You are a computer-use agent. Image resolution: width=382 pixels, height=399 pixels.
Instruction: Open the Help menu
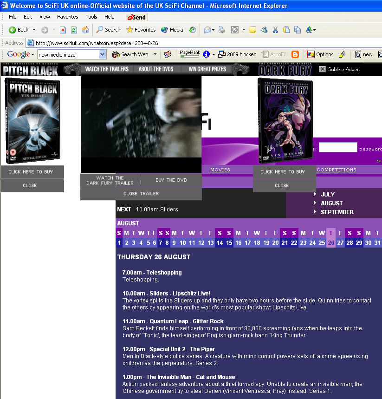110,17
